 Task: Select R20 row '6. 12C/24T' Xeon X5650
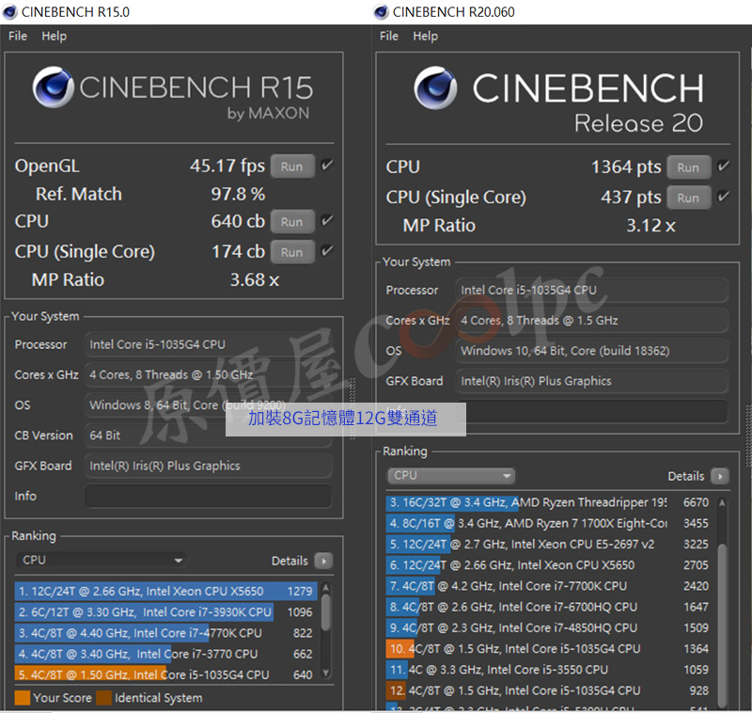click(x=550, y=565)
